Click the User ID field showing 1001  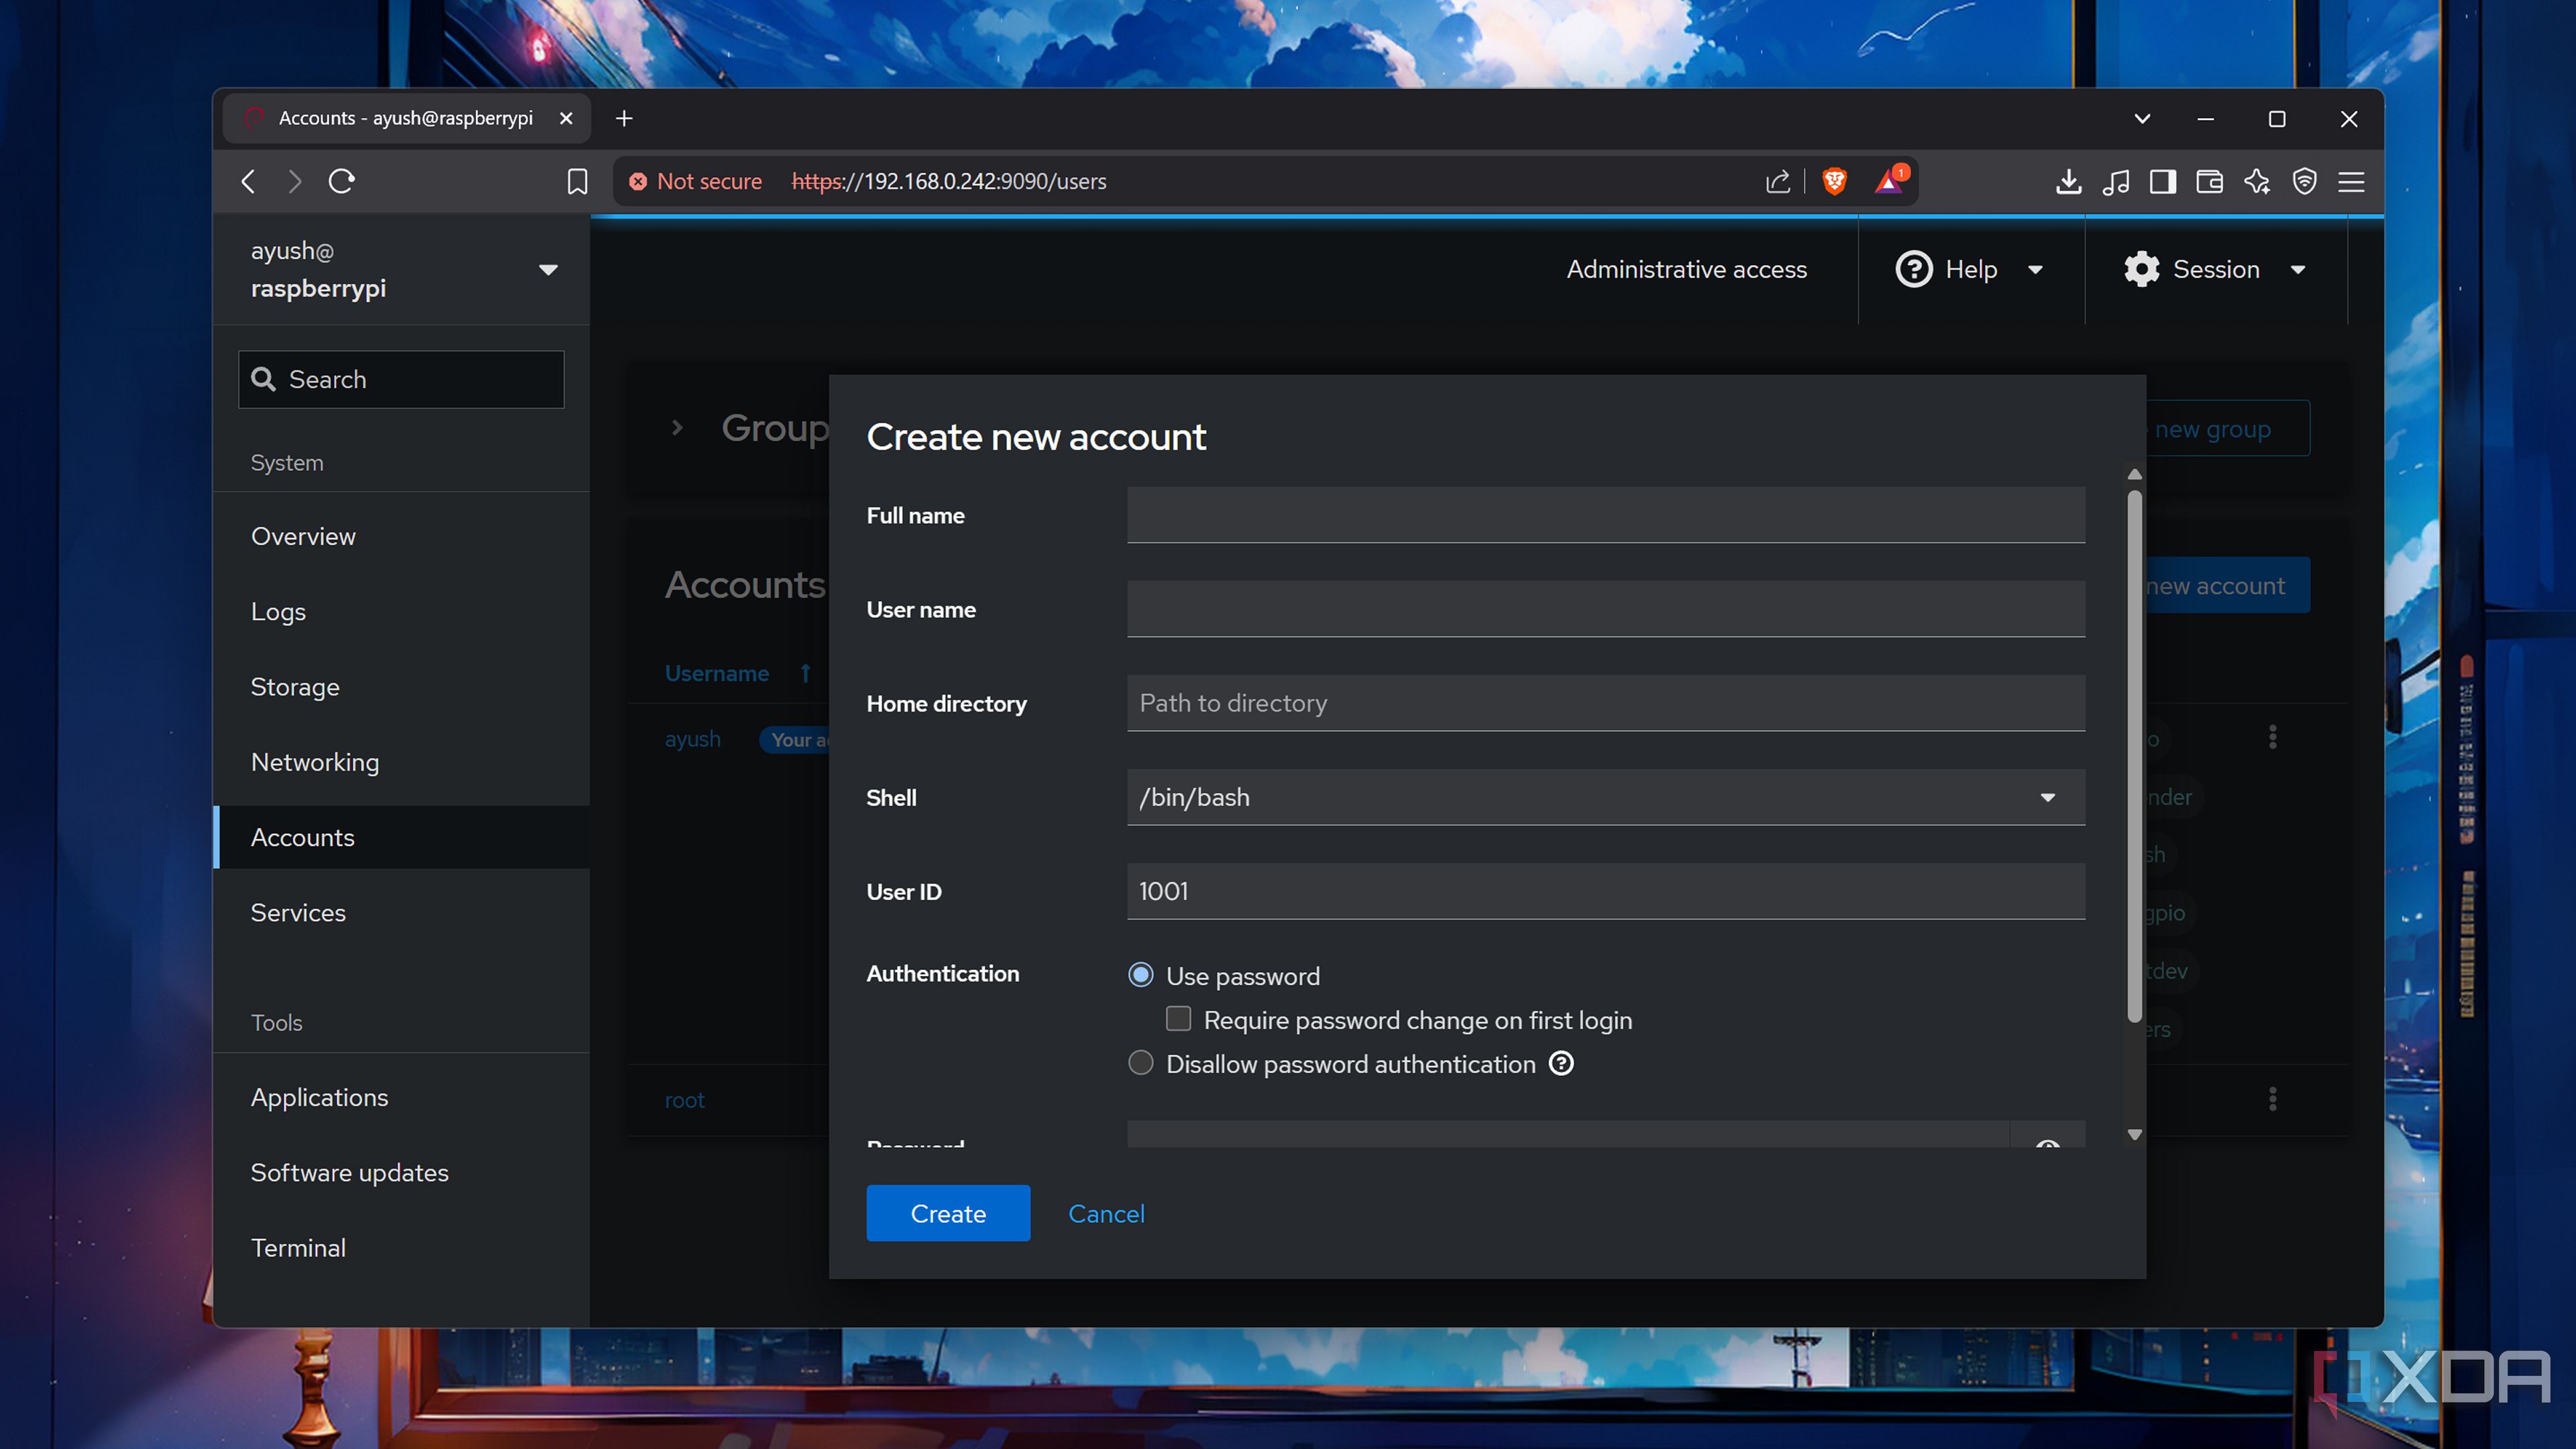click(x=1606, y=891)
